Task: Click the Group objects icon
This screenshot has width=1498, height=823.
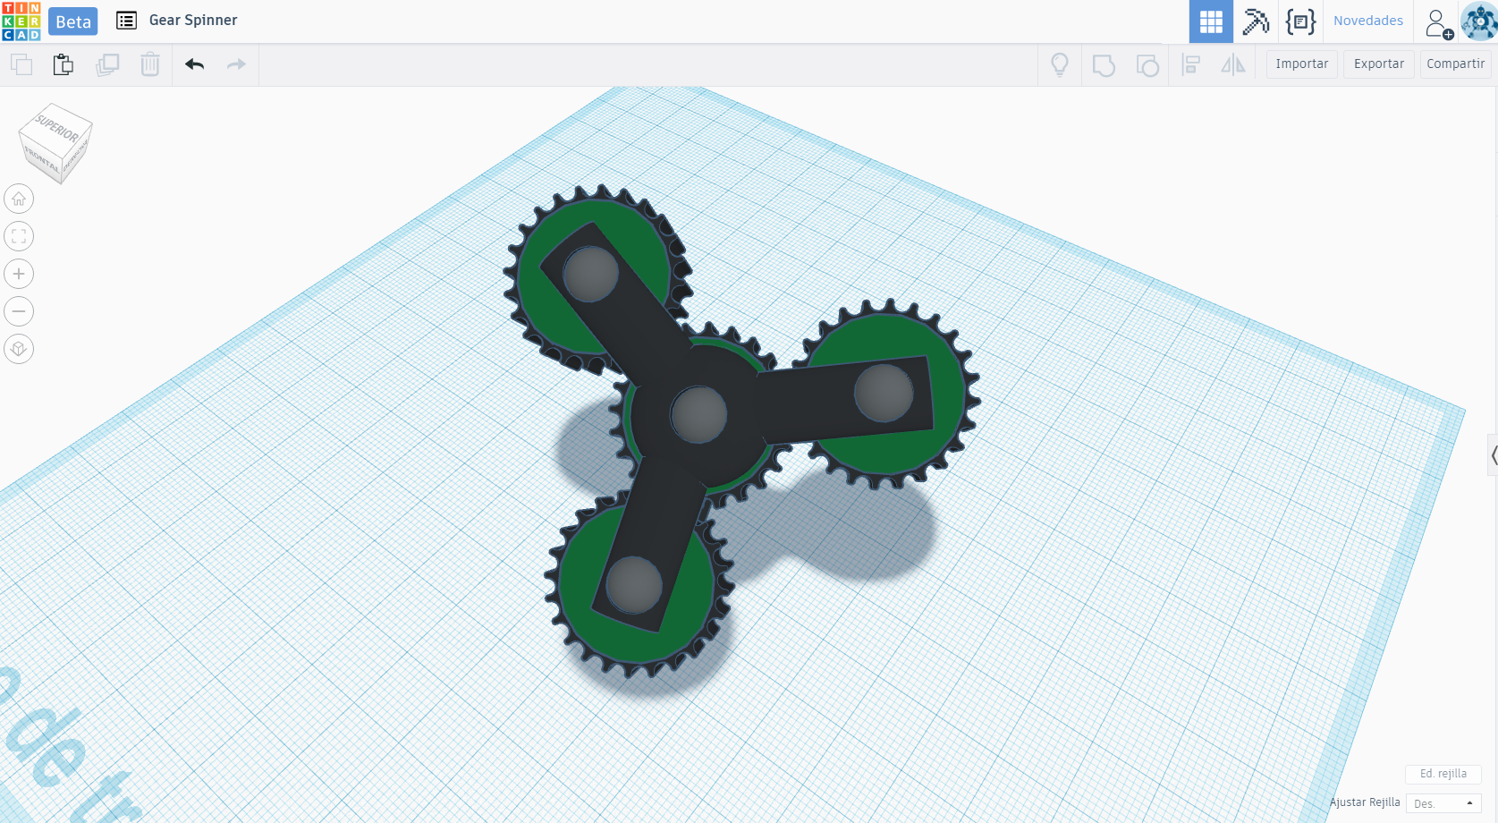Action: [x=1104, y=64]
